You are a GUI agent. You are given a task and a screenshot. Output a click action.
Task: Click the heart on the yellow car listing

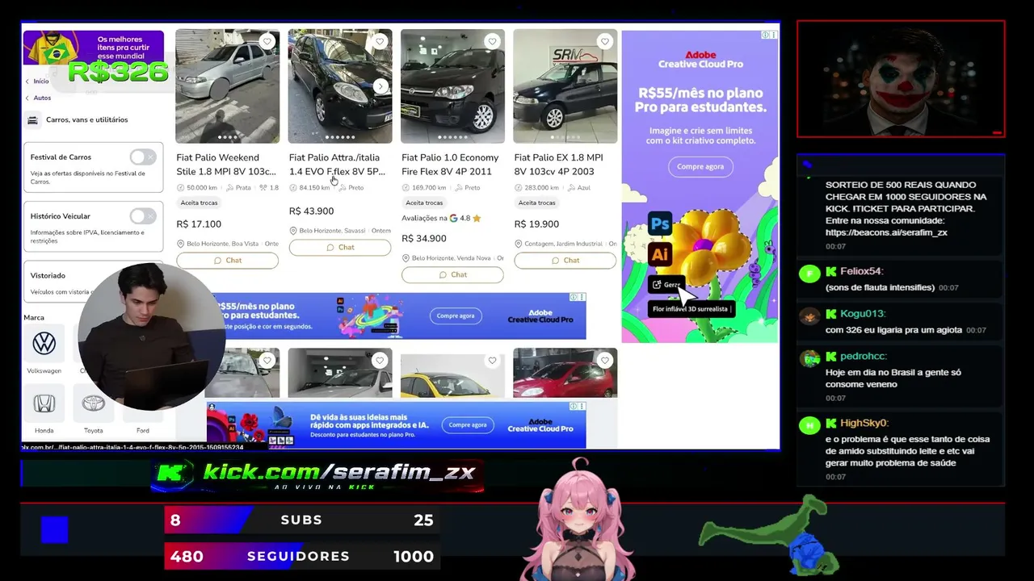tap(492, 361)
